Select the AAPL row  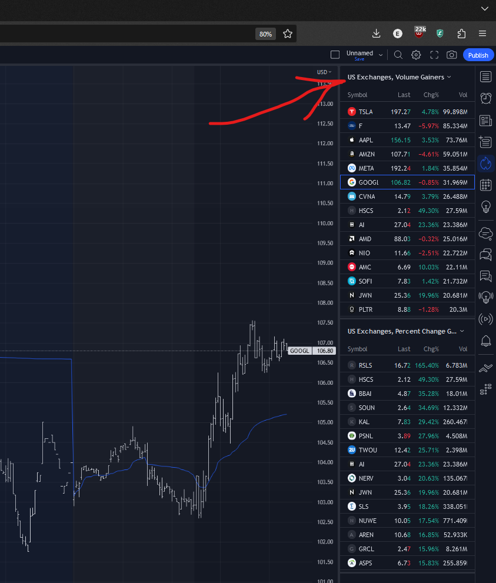point(407,140)
